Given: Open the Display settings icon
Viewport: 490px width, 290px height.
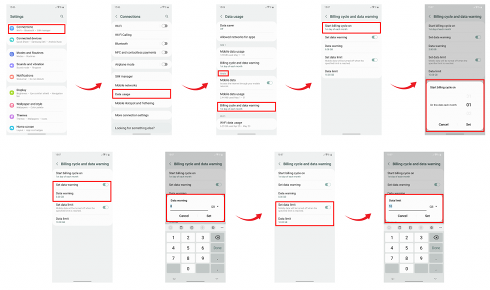Looking at the screenshot, I should (x=11, y=92).
